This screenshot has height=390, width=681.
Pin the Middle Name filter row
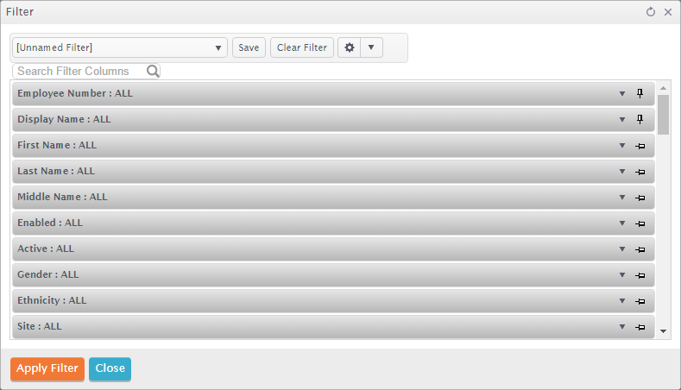click(640, 198)
